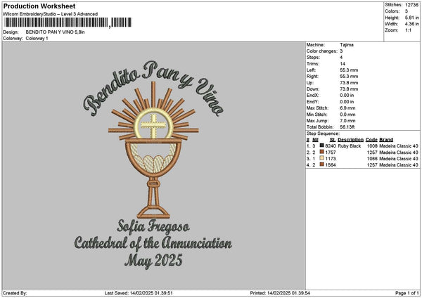Screen dimensions: 422x298
Task: Click the 1173 cream thread swatch
Action: (321, 158)
